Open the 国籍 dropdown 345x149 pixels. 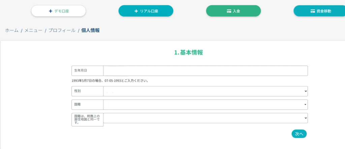point(206,105)
